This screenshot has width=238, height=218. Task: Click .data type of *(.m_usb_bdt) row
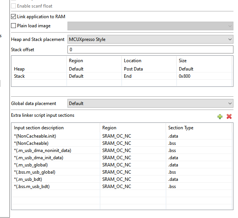(174, 179)
